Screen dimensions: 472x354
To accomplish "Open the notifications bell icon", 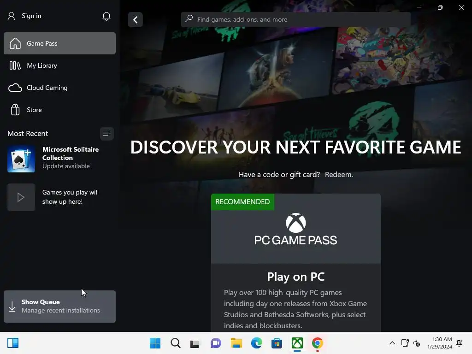I will (x=106, y=16).
